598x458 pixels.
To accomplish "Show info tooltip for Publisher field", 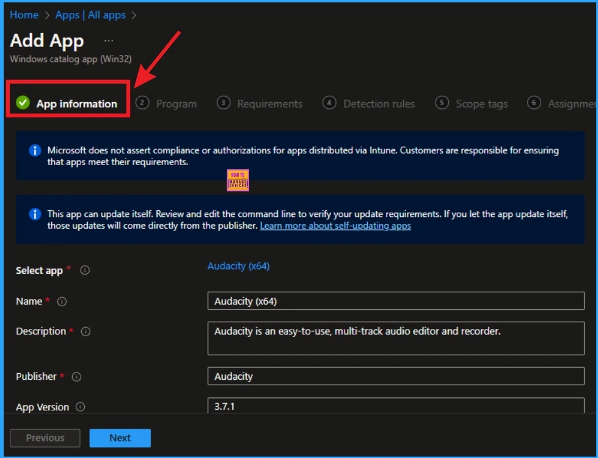I will [x=76, y=377].
